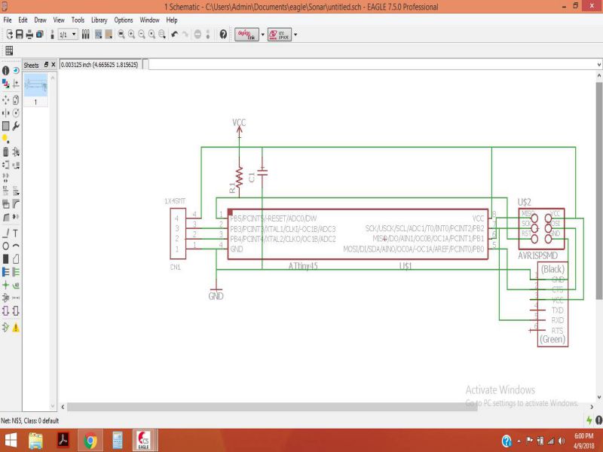Expand the LTspice dropdown arrow
The width and height of the screenshot is (603, 452).
[x=295, y=35]
